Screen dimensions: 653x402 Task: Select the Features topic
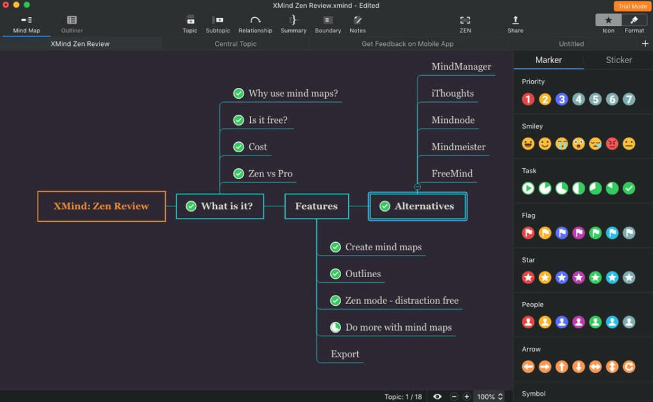tap(316, 206)
